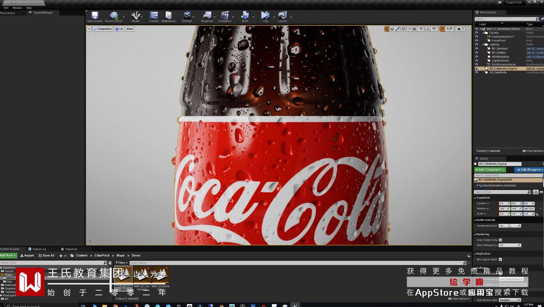The image size is (544, 307).
Task: Select the translate gizmo mode in viewport
Action: (387, 29)
